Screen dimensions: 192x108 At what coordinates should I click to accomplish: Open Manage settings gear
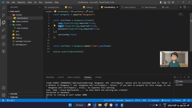[x=4, y=95]
